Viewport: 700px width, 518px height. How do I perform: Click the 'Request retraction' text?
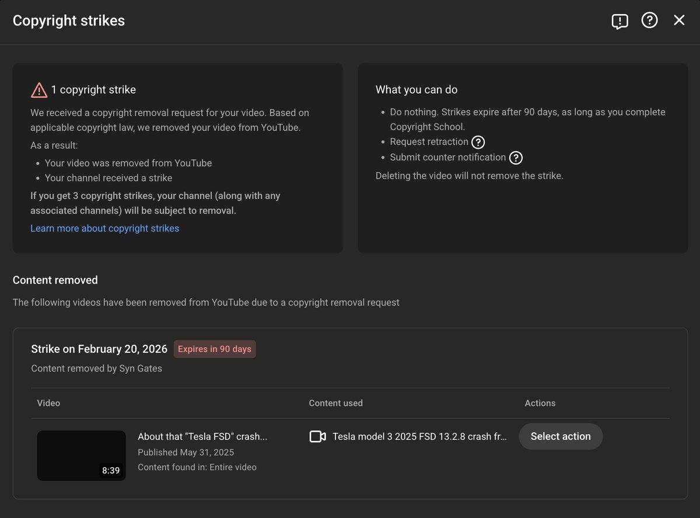(x=429, y=142)
